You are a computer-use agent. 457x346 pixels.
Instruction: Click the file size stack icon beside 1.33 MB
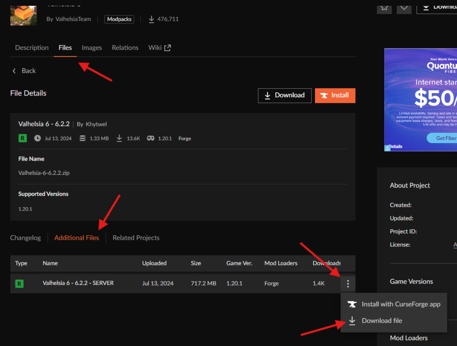83,138
